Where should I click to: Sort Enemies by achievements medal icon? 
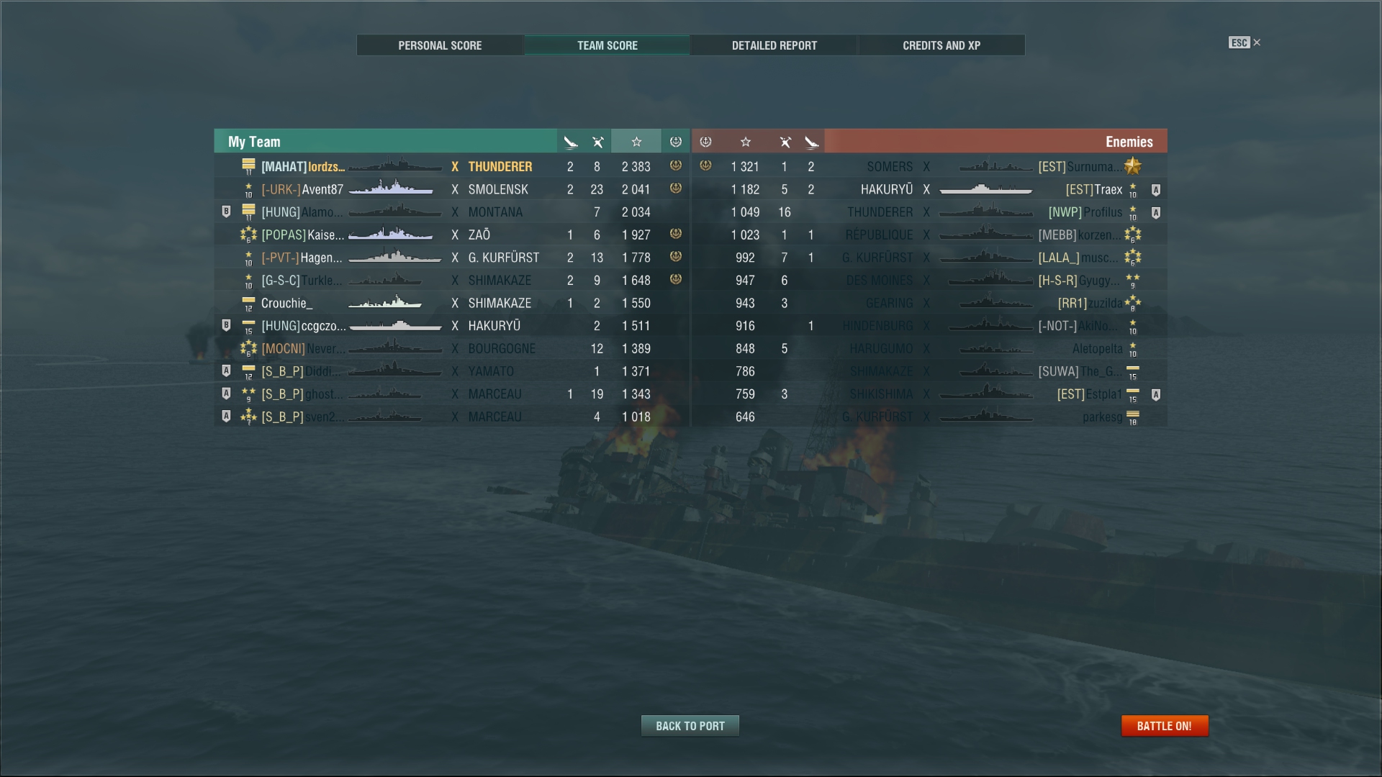pyautogui.click(x=705, y=142)
